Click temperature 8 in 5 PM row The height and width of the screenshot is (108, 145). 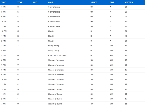(x=18, y=55)
